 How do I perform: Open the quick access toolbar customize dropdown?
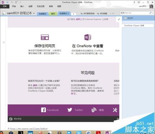point(20,2)
